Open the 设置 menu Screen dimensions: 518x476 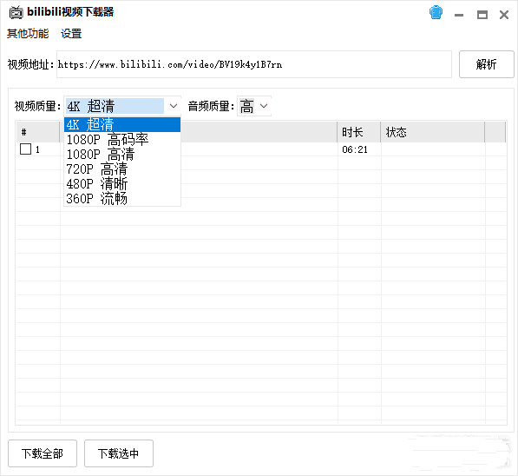[x=71, y=33]
